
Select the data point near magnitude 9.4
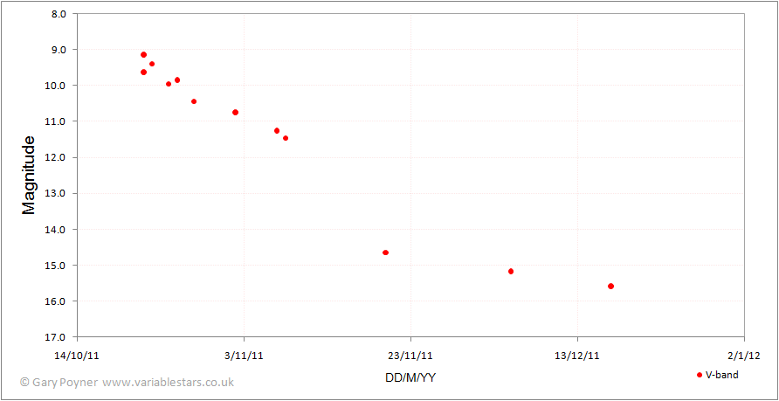coord(152,64)
